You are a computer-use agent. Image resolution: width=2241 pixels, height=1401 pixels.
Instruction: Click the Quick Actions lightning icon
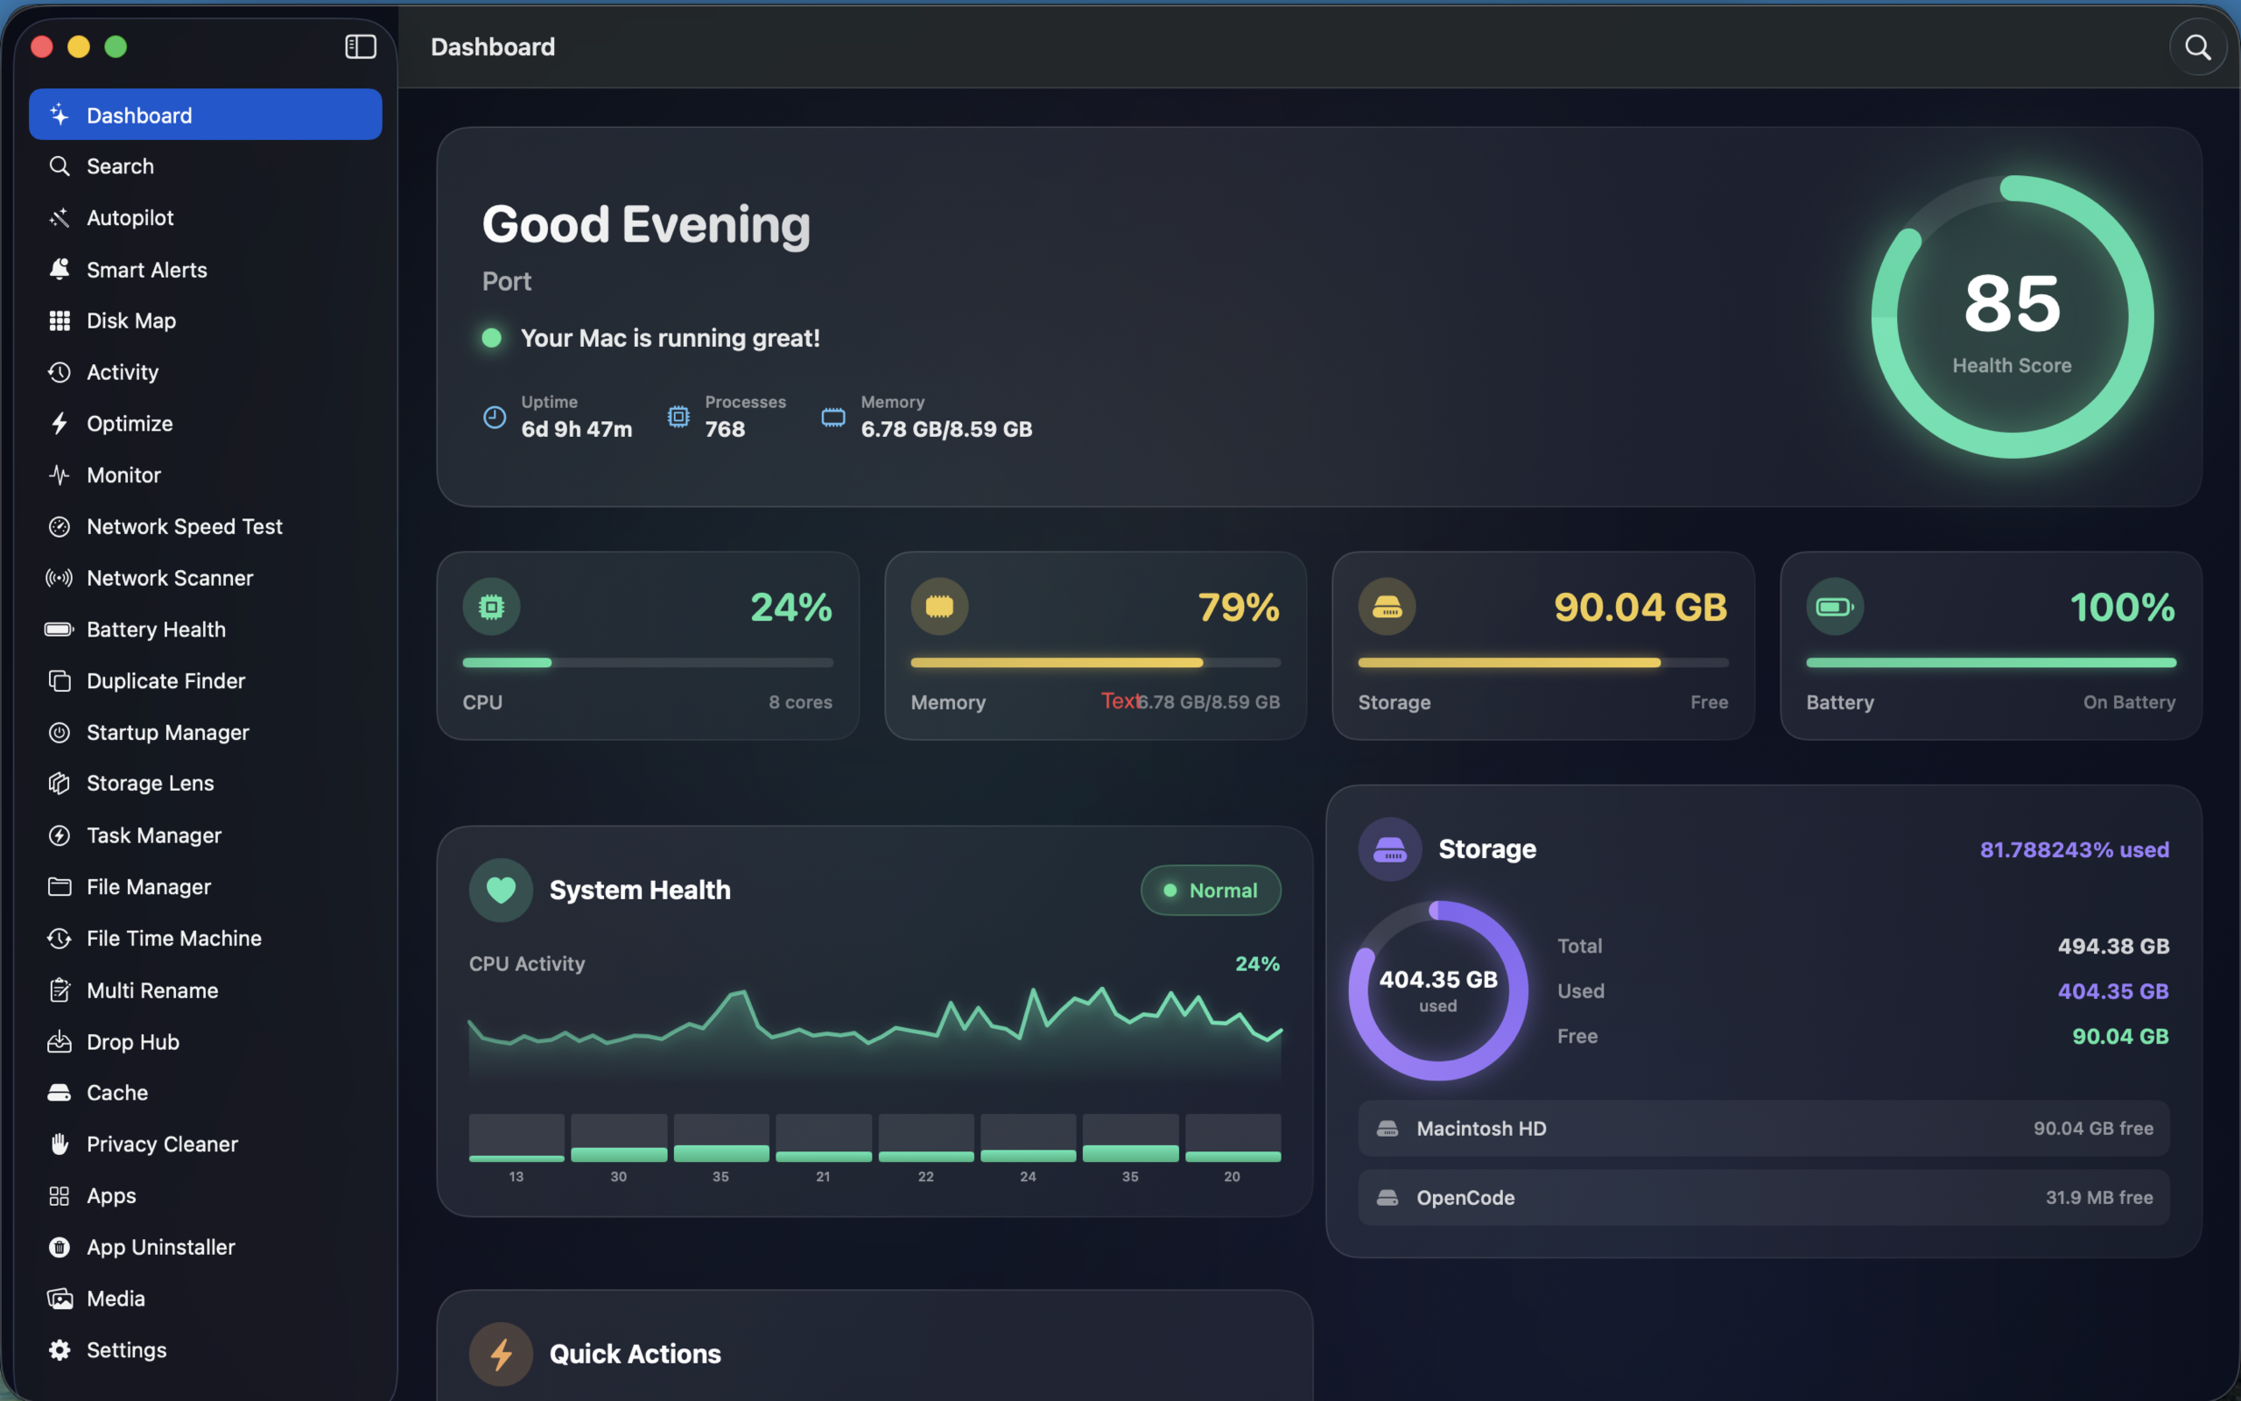[x=501, y=1354]
